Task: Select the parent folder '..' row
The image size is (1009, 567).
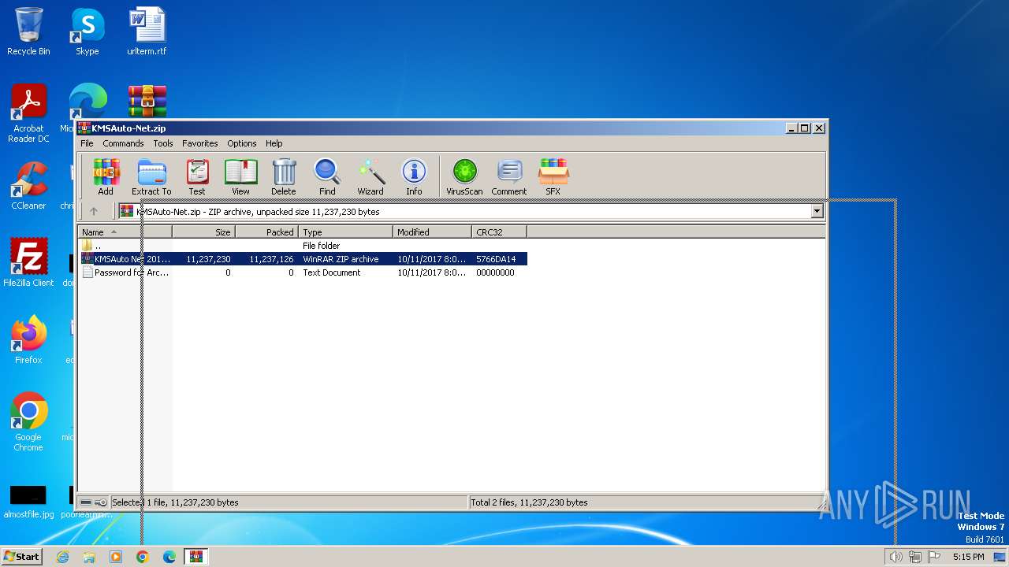Action: click(303, 246)
